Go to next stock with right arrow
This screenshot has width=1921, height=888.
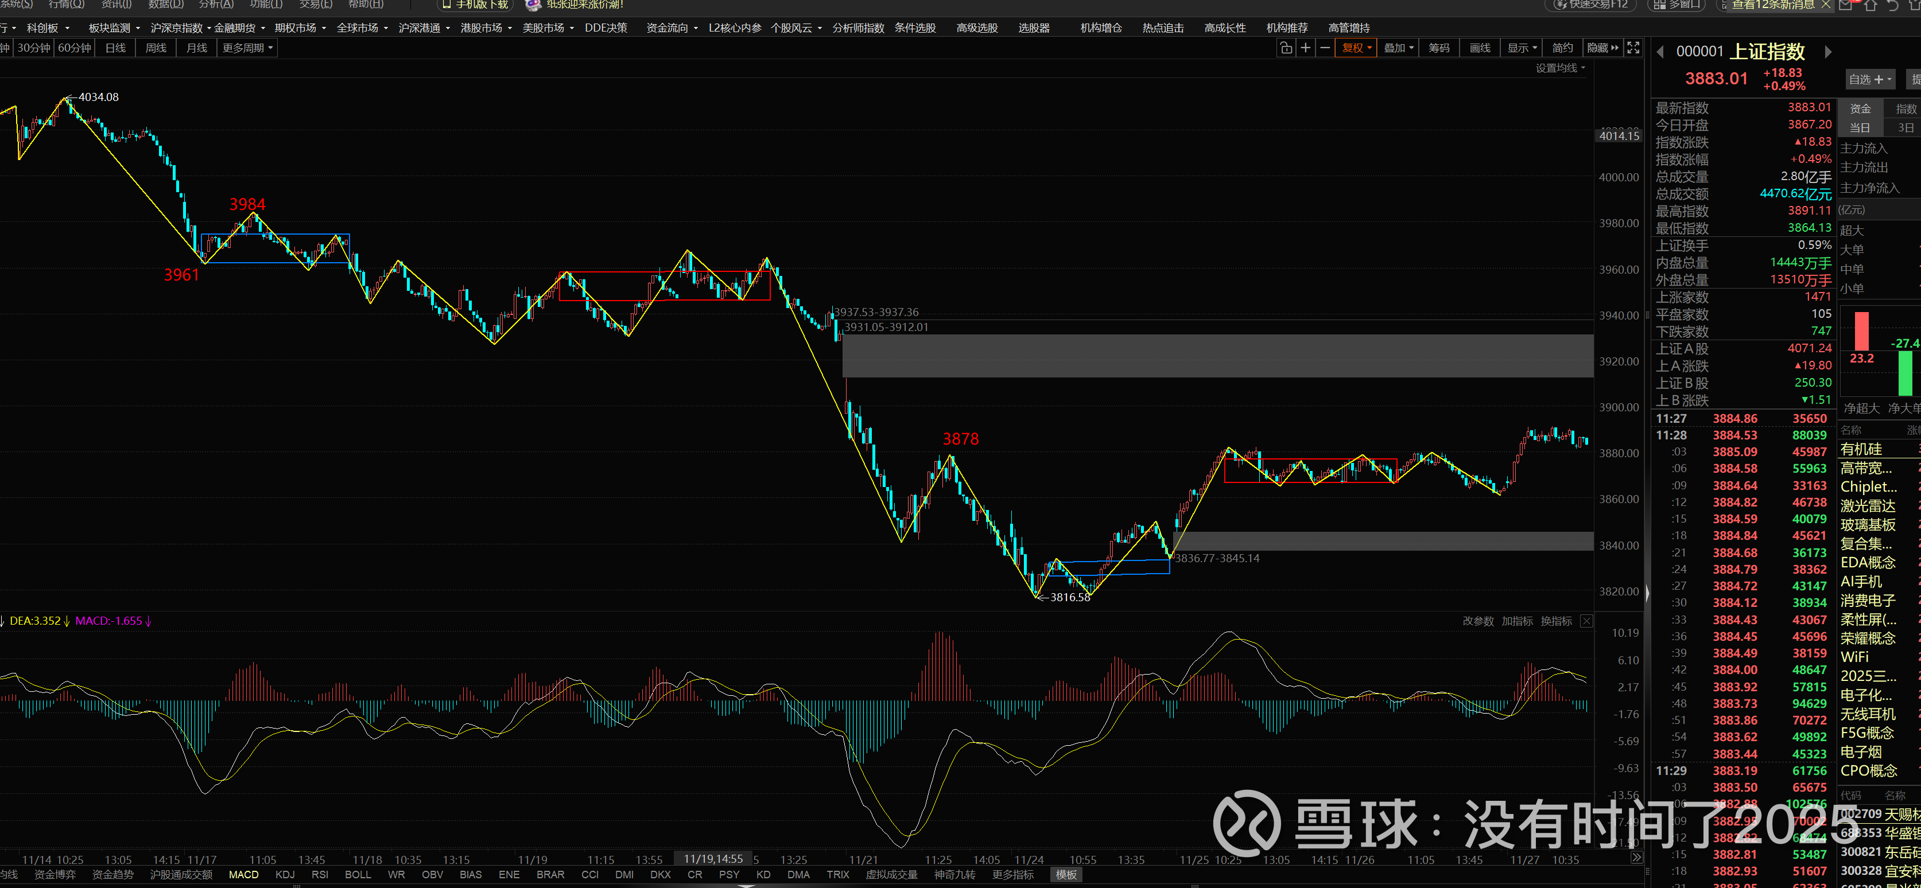pyautogui.click(x=1828, y=52)
